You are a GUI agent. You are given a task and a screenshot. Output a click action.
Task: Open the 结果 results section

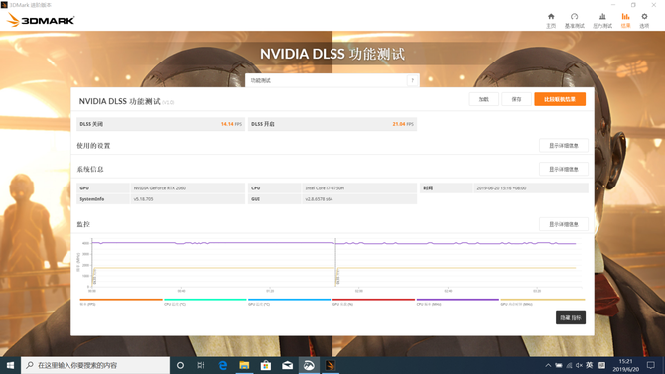point(625,21)
